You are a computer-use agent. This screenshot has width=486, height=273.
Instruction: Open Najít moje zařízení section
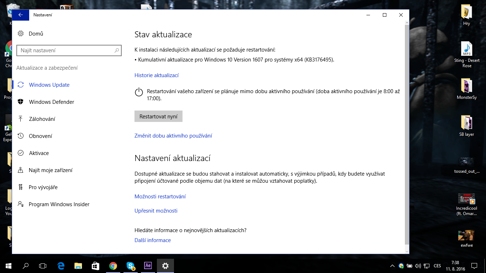[x=51, y=170]
